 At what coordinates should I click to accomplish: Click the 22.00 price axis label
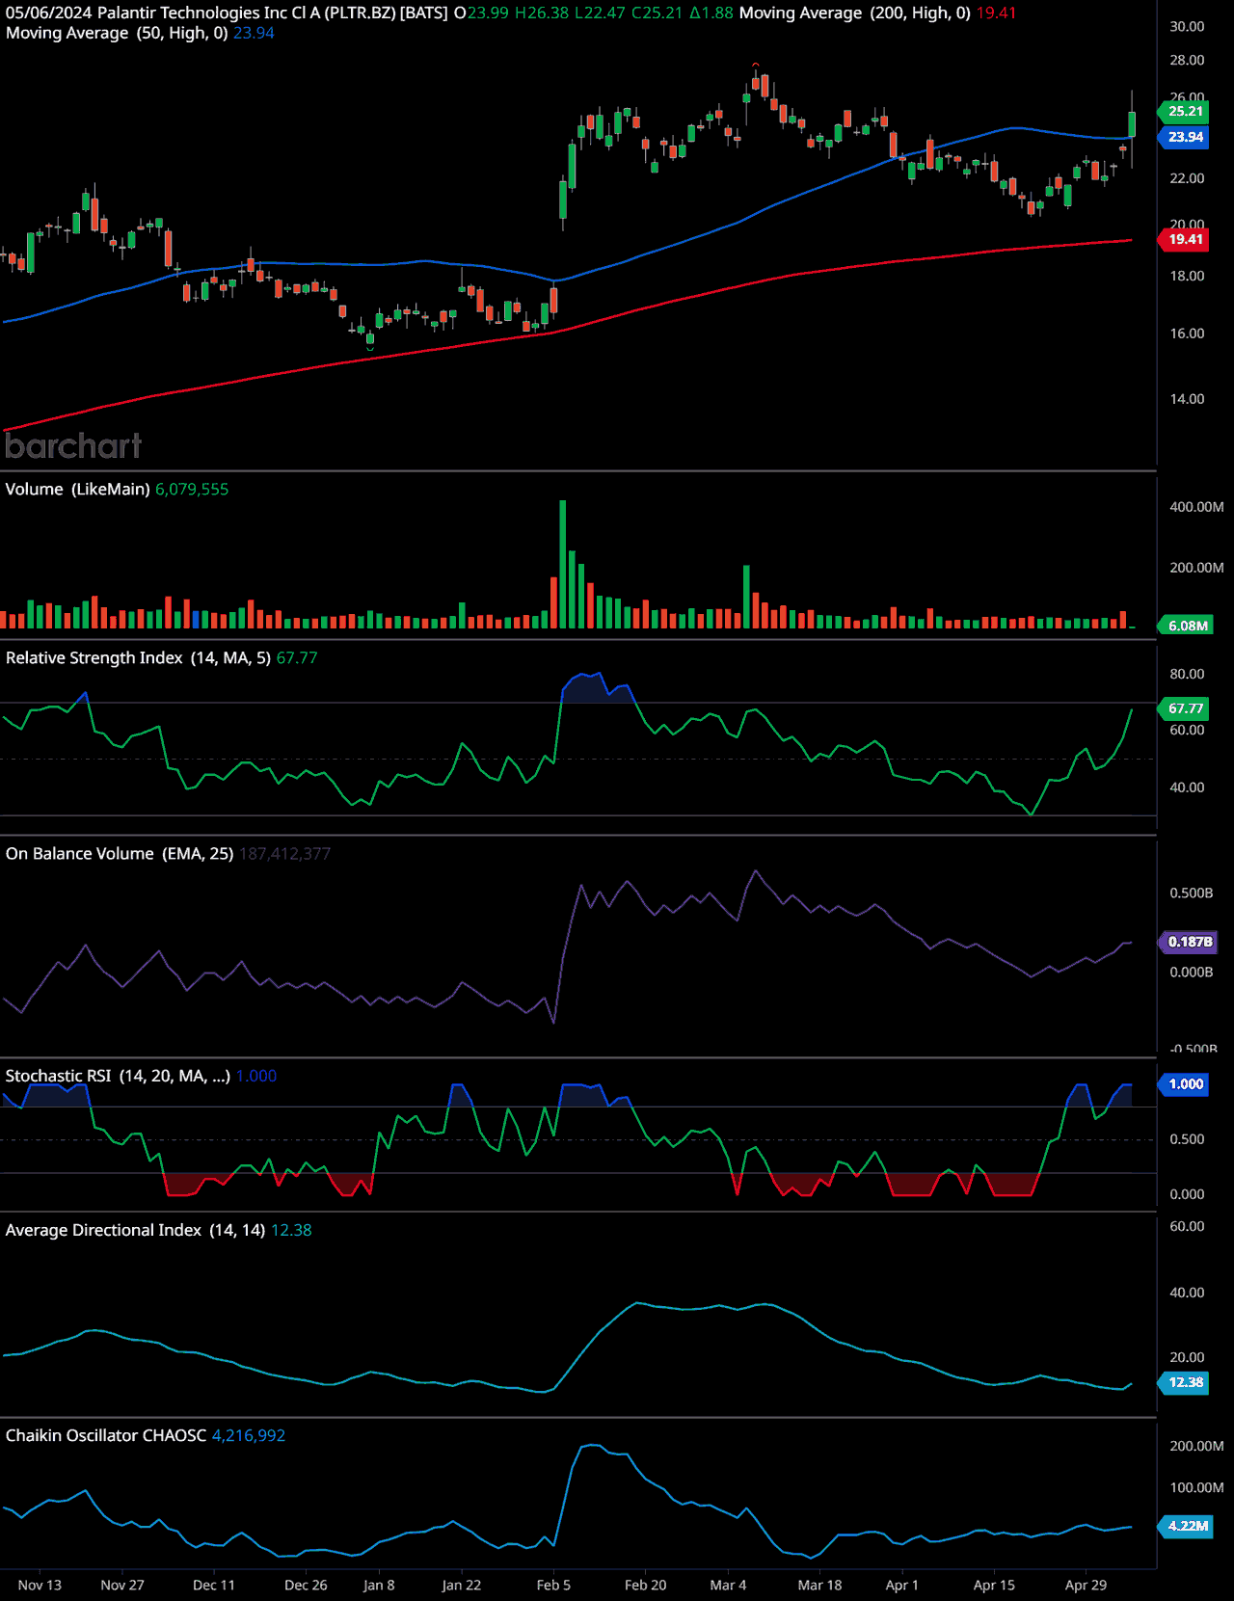tap(1187, 178)
